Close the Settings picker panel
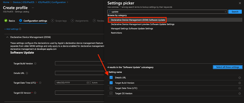Image resolution: width=244 pixels, height=103 pixels. point(240,3)
